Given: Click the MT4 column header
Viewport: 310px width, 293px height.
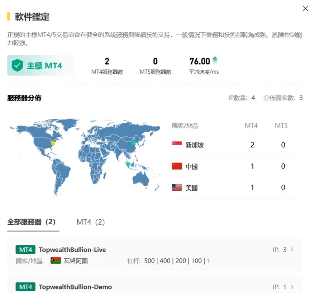Looking at the screenshot, I should pos(251,126).
